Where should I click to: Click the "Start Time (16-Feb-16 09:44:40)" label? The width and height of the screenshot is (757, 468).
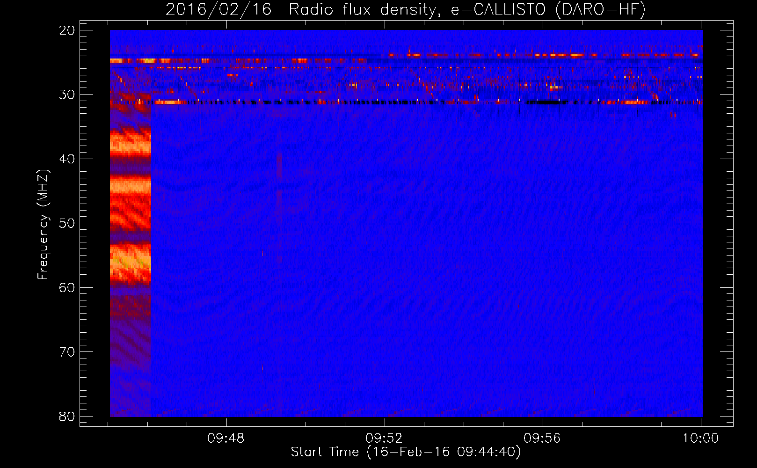click(406, 452)
